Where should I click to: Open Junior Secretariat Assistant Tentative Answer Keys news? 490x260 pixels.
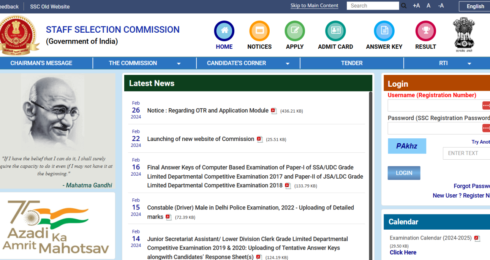coord(248,248)
